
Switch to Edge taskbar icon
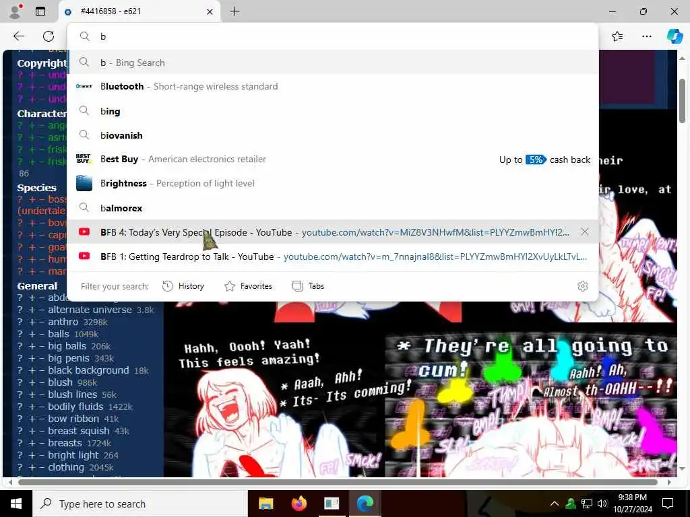365,504
